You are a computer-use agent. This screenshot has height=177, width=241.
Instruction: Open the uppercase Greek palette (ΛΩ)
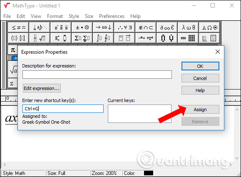pyautogui.click(x=209, y=27)
